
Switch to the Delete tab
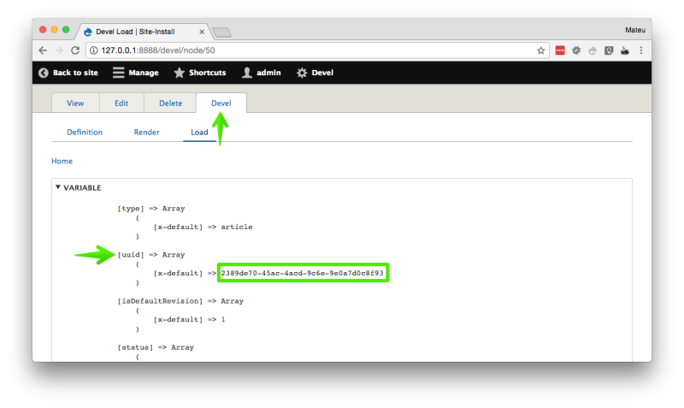tap(170, 103)
